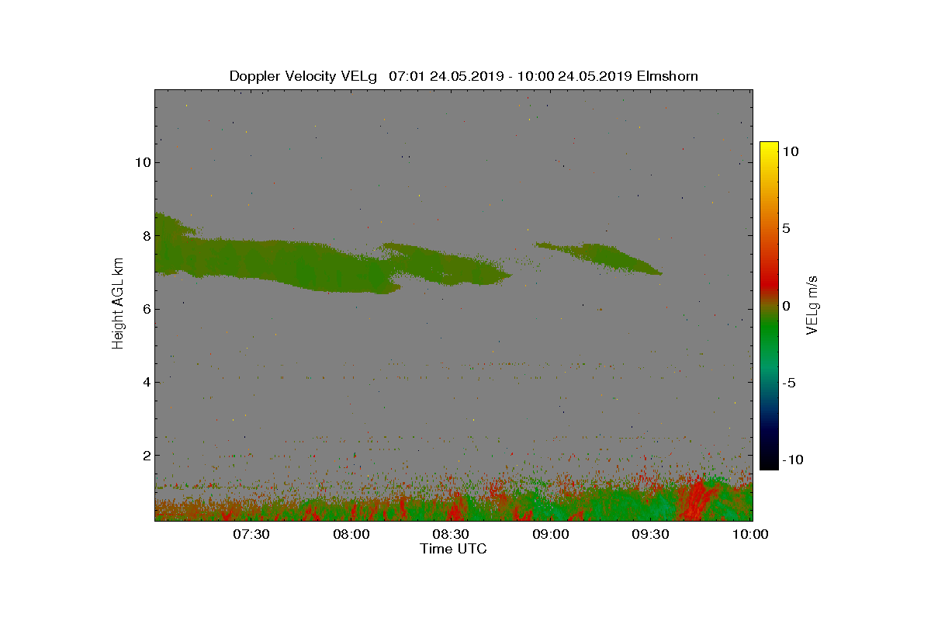Click the height tick label 2
The image size is (931, 621).
(x=145, y=455)
